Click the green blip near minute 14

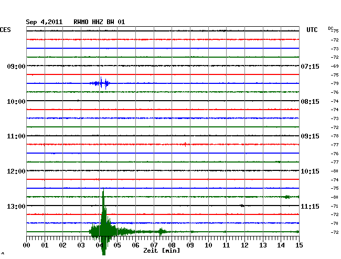(287, 197)
